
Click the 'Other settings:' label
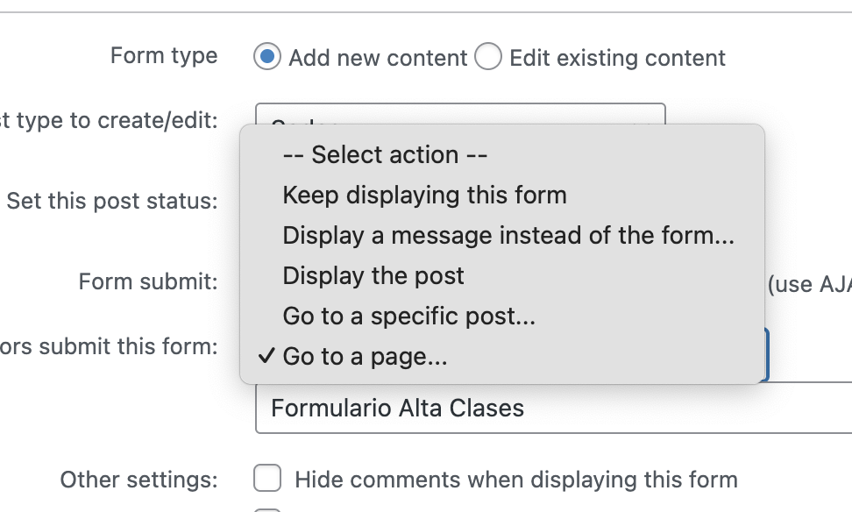[138, 480]
